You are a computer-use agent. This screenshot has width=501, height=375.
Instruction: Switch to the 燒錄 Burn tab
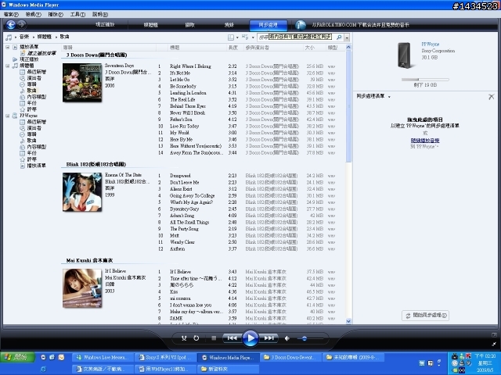pyautogui.click(x=229, y=24)
